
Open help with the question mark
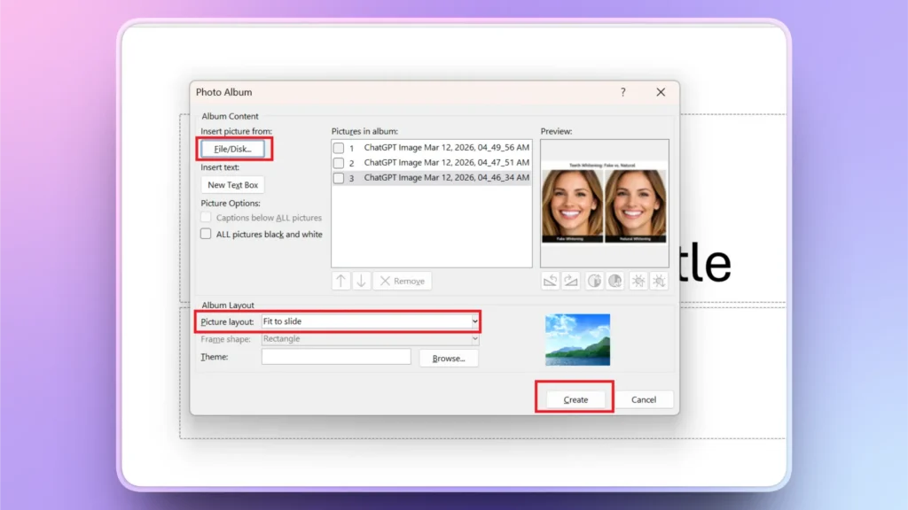click(623, 92)
